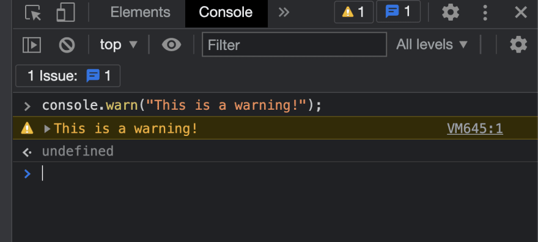Select the Console tab
Viewport: 538px width, 242px height.
[226, 13]
